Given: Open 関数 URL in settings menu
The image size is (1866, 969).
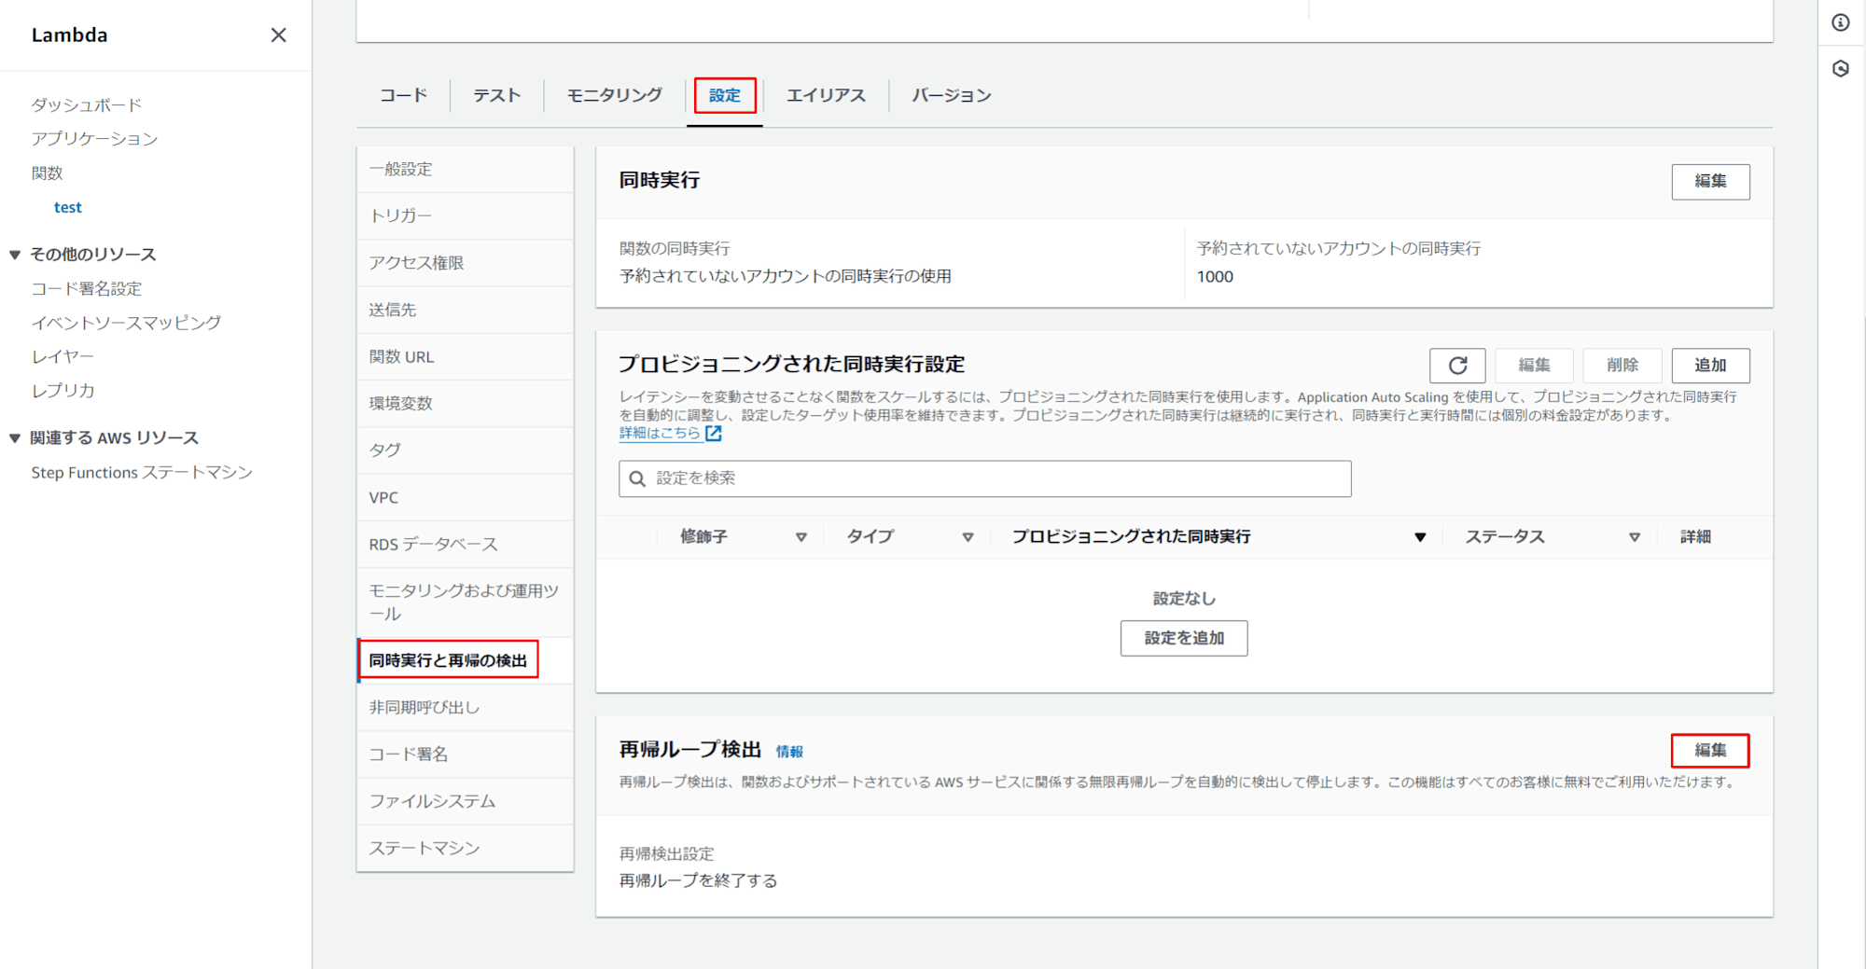Looking at the screenshot, I should click(x=465, y=357).
